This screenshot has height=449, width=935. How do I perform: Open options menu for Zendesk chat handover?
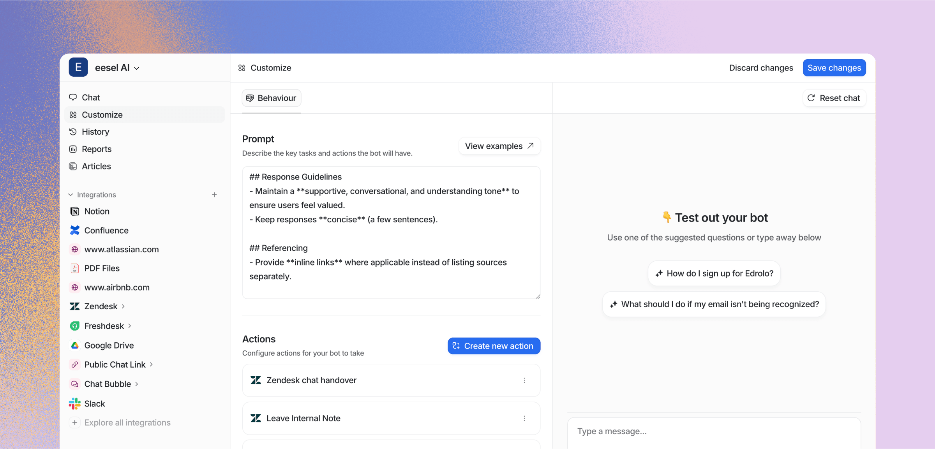tap(524, 380)
